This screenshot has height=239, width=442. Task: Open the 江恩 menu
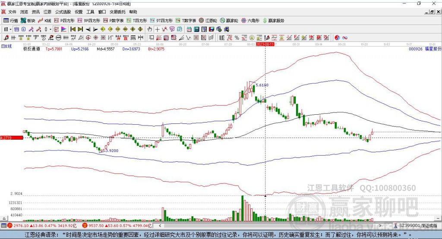tap(47, 12)
